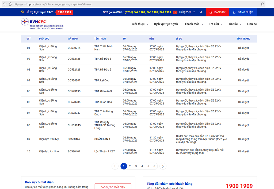Bookmark this page with the star icon
274x189 pixels.
pyautogui.click(x=262, y=4)
